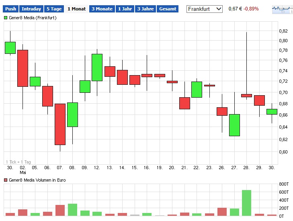Click the 0,82 price axis label
This screenshot has width=293, height=221.
click(283, 31)
